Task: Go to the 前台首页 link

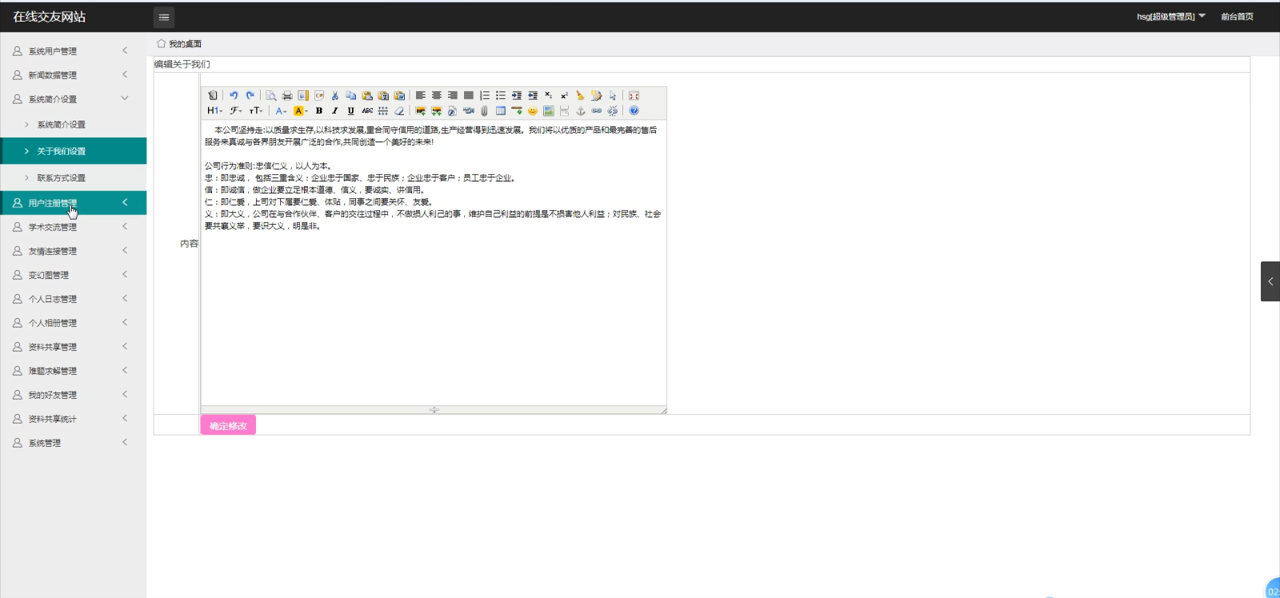Action: click(x=1237, y=17)
